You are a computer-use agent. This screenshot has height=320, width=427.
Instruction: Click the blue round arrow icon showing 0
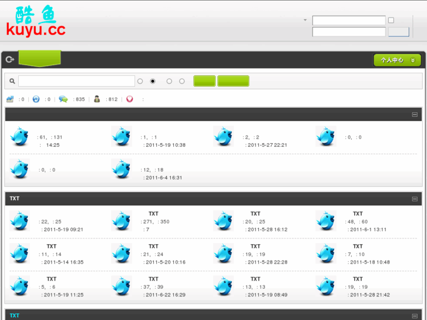pyautogui.click(x=36, y=99)
